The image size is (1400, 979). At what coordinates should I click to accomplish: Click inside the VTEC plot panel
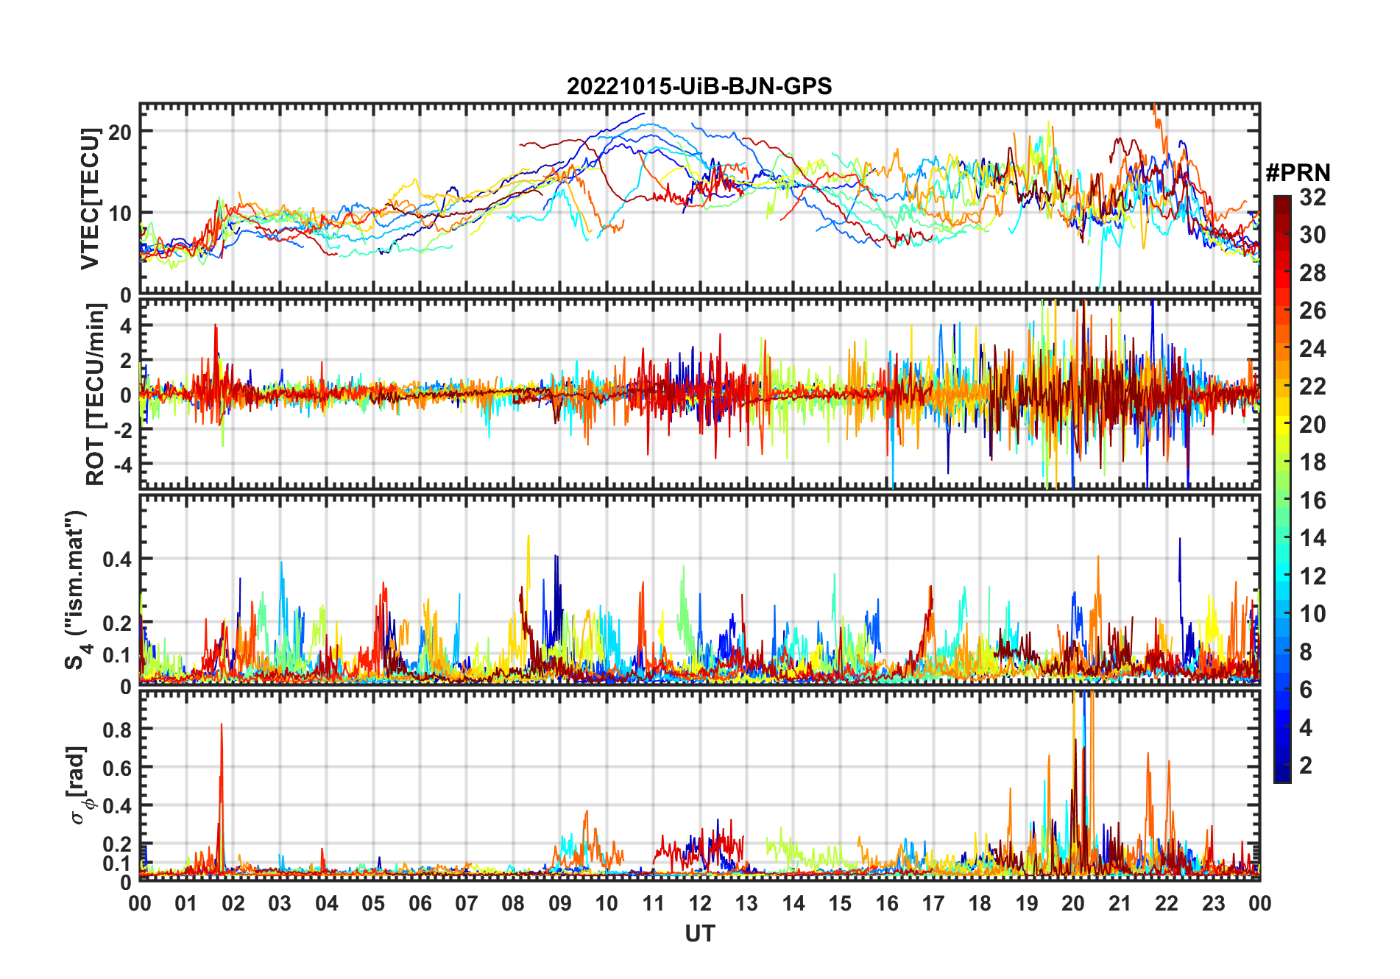pyautogui.click(x=699, y=199)
